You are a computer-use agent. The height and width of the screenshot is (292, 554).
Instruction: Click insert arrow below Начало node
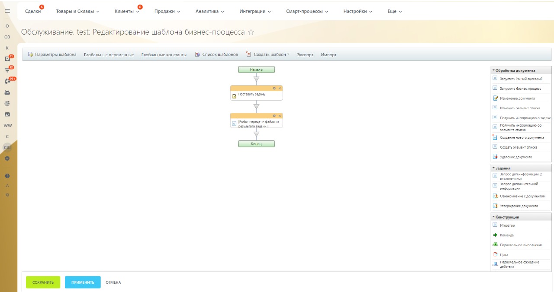click(256, 79)
